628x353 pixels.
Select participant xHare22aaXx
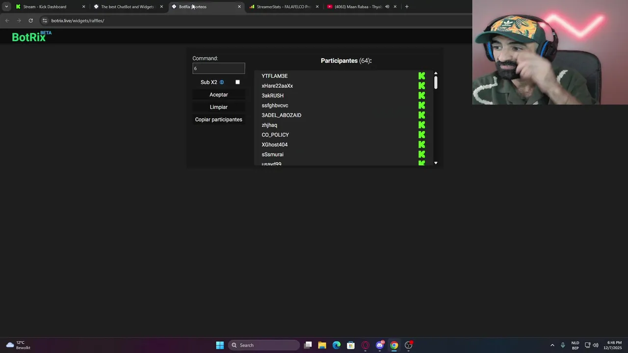(277, 86)
